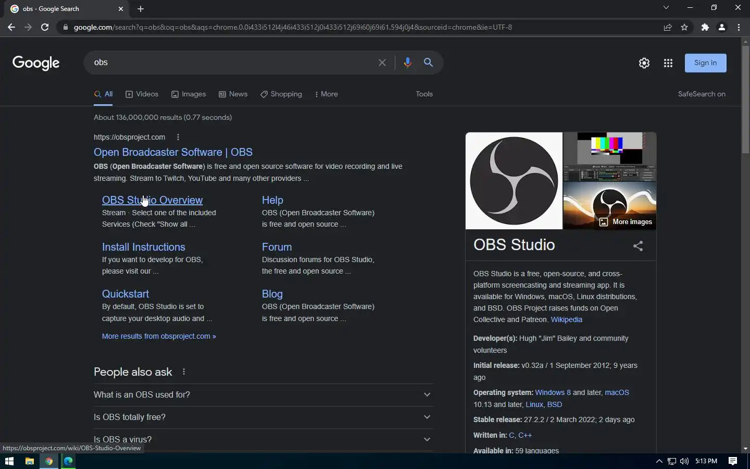This screenshot has width=750, height=469.
Task: Clear the search box with X
Action: (382, 63)
